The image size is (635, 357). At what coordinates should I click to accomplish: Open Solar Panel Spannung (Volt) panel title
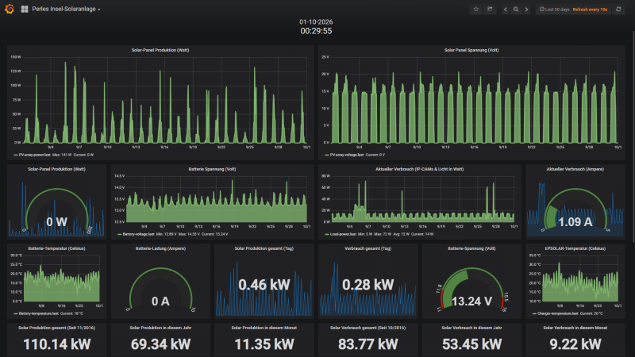click(471, 50)
